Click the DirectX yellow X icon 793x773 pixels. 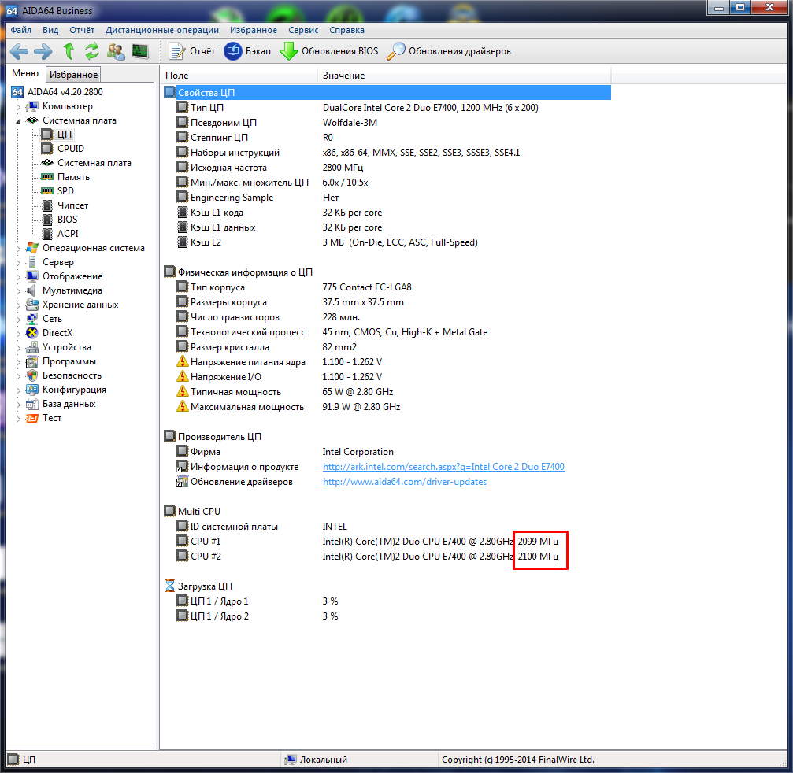[x=31, y=333]
